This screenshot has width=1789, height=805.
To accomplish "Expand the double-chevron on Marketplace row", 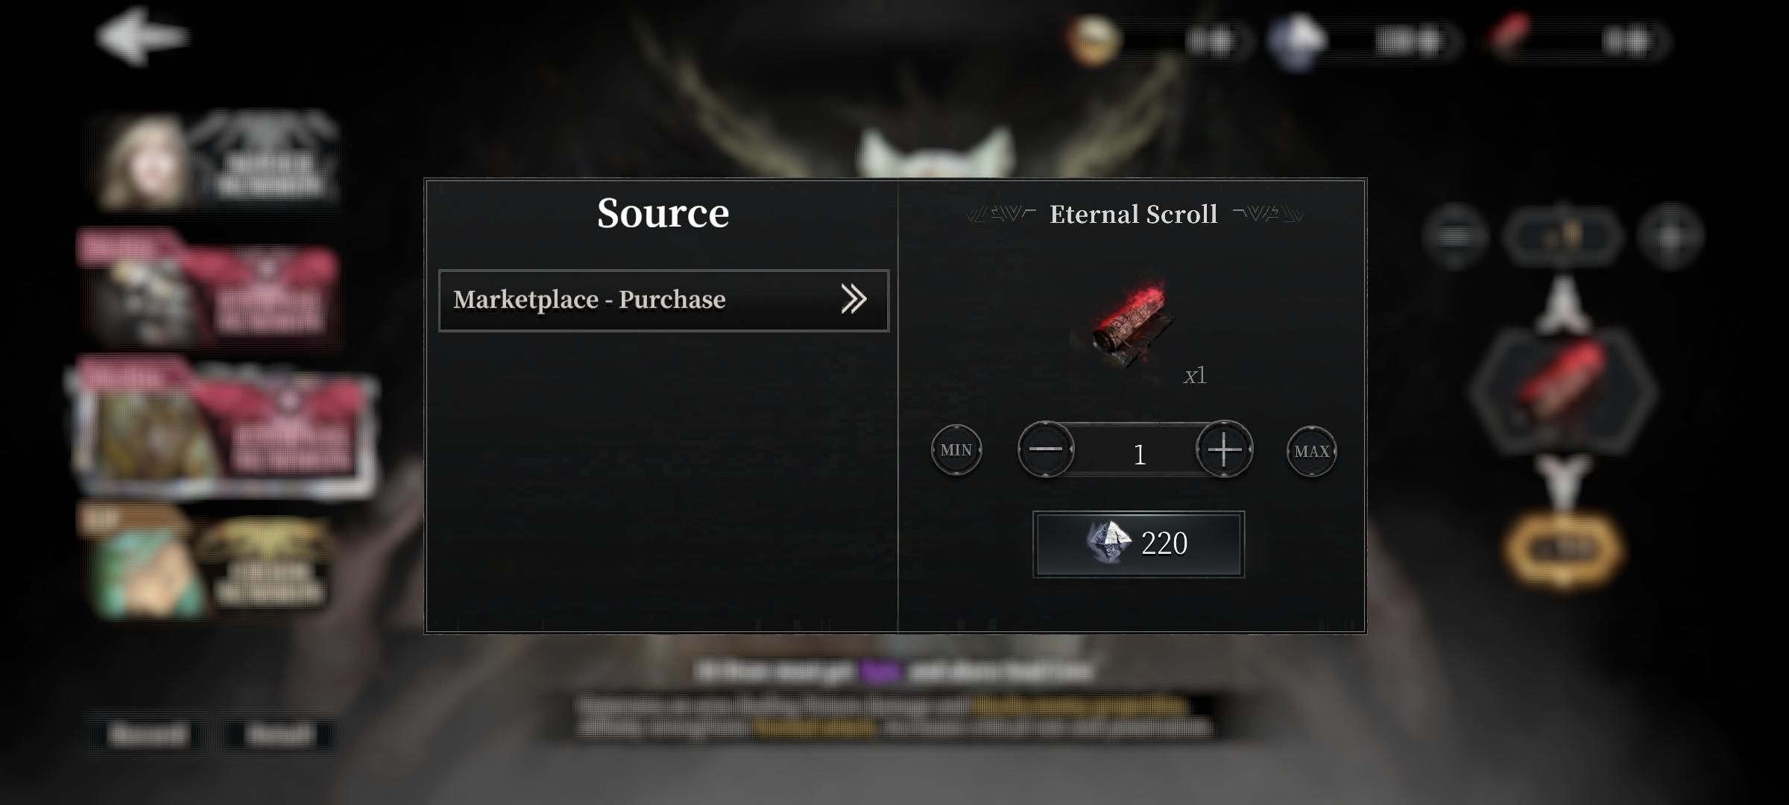I will 854,299.
